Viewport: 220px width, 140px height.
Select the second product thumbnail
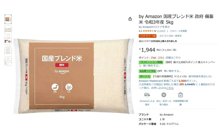point(8,30)
